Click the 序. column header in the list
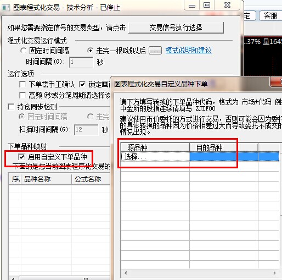Image resolution: width=282 pixels, height=280 pixels. (x=15, y=179)
